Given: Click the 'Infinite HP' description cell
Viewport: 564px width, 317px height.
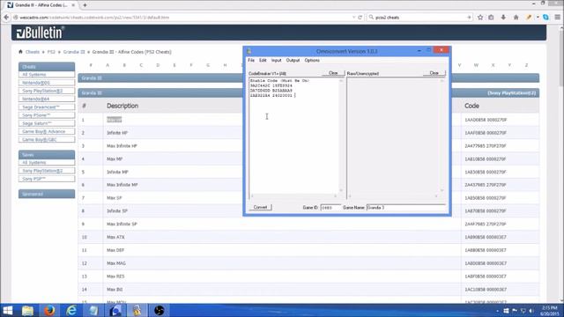Looking at the screenshot, I should tap(117, 133).
